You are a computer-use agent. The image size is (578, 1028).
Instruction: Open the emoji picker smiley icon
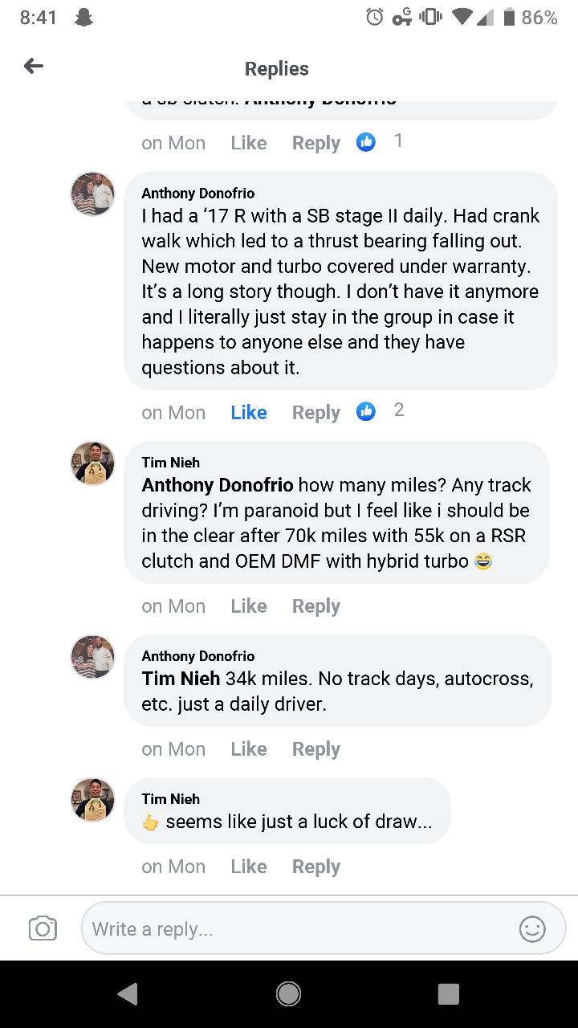pos(532,929)
